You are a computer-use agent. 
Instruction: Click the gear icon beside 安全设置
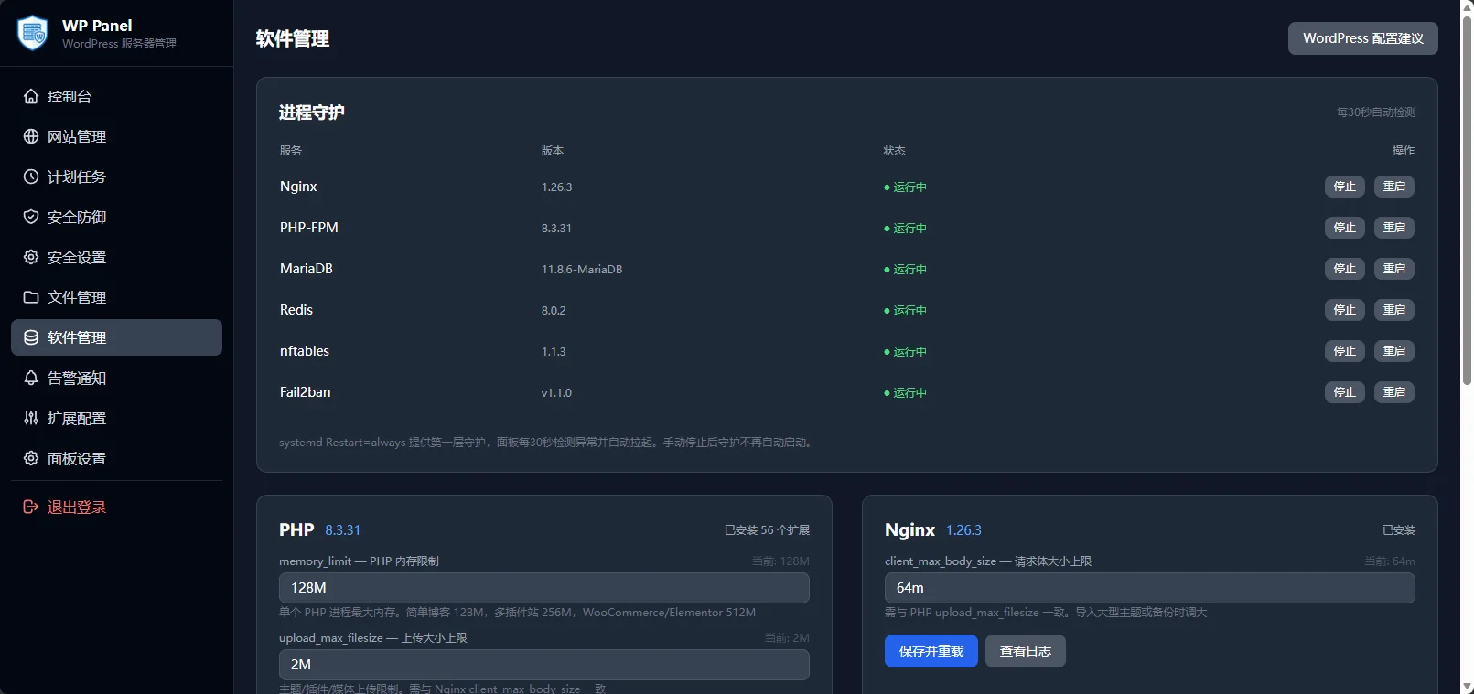pyautogui.click(x=31, y=257)
